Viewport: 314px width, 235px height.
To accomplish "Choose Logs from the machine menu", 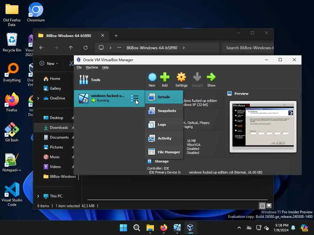I will tap(164, 125).
